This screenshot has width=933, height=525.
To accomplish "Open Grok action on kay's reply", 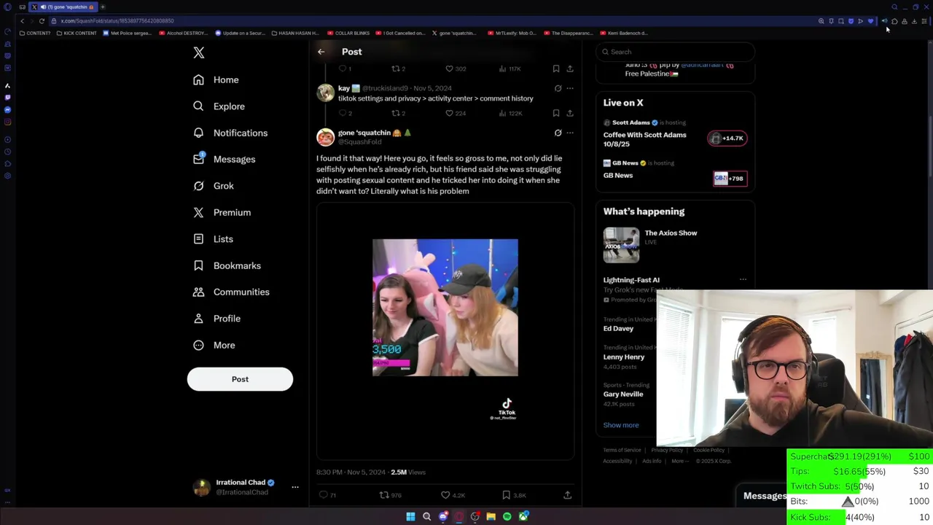I will pos(558,88).
